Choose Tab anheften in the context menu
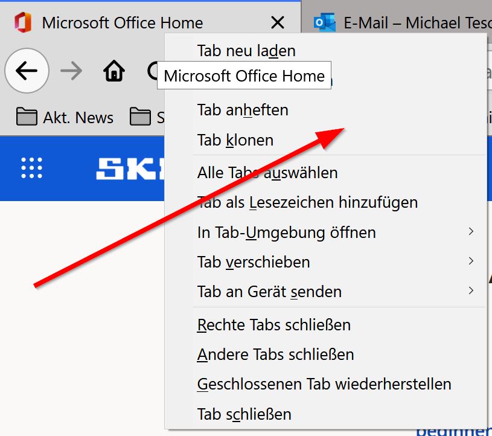Viewport: 492px width, 436px height. point(243,110)
